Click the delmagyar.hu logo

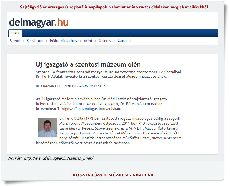point(39,23)
